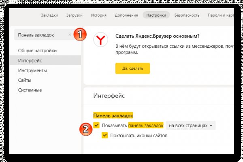Image resolution: width=243 pixels, height=162 pixels.
Task: Open 'Общие настройки' in the sidebar
Action: coord(37,51)
